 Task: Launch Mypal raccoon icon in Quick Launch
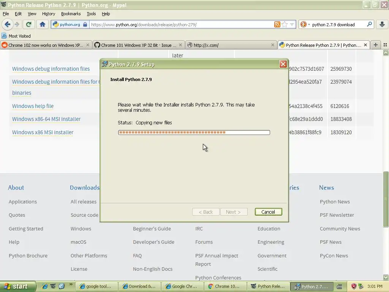(x=53, y=286)
